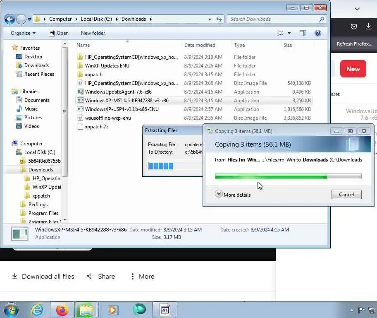Click the search magnifier icon
This screenshot has width=377, height=318.
322,19
